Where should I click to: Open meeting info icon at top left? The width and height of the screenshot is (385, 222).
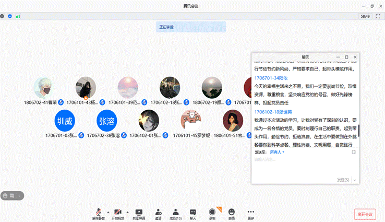pyautogui.click(x=3, y=16)
